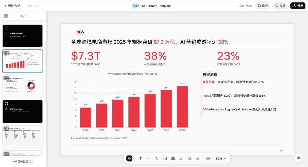
Task: Insert an image with the picture icon
Action: coord(165,158)
